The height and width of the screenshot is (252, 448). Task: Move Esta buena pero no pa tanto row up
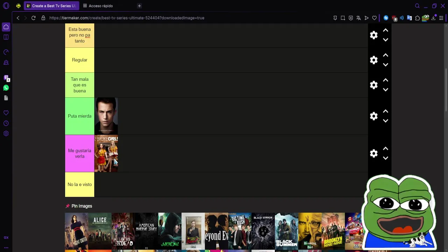(385, 30)
